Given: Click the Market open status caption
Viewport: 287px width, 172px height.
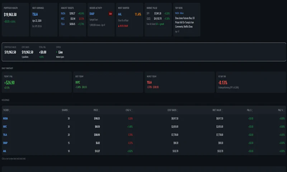Looking at the screenshot, I should click(x=60, y=57).
